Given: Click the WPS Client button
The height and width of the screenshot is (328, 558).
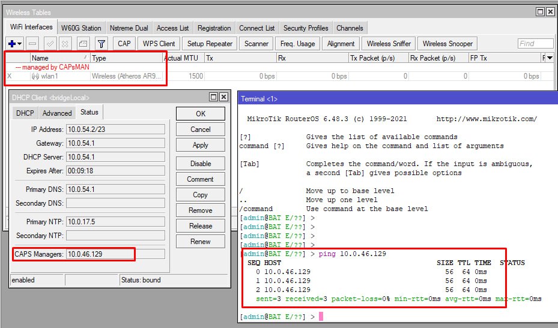Looking at the screenshot, I should pyautogui.click(x=159, y=44).
